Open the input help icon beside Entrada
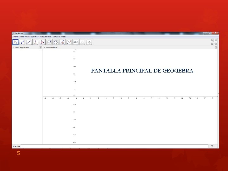Viewport: 228px width, 171px height. pyautogui.click(x=212, y=146)
